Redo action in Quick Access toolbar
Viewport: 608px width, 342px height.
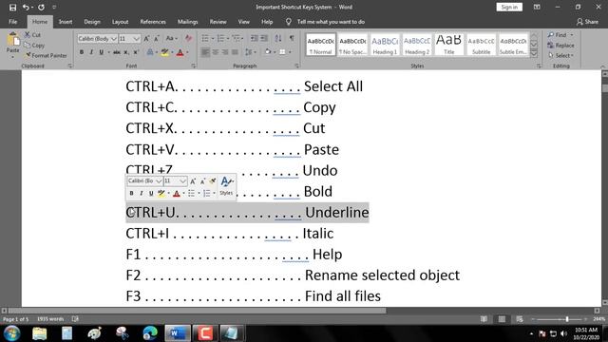(x=41, y=7)
